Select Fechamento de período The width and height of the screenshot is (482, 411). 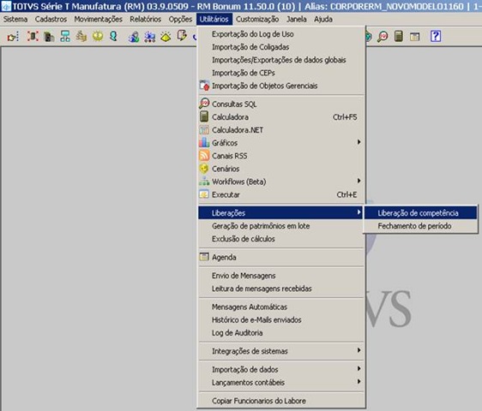(420, 225)
